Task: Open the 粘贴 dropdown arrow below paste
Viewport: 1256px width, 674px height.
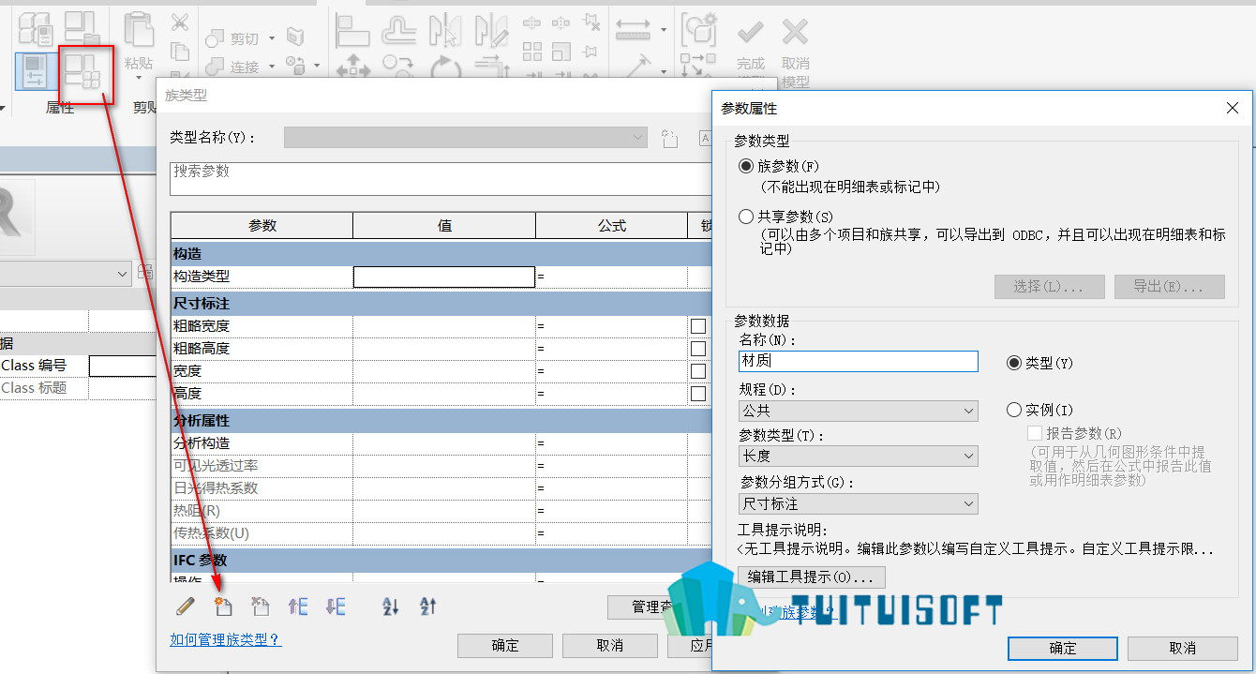Action: point(138,79)
